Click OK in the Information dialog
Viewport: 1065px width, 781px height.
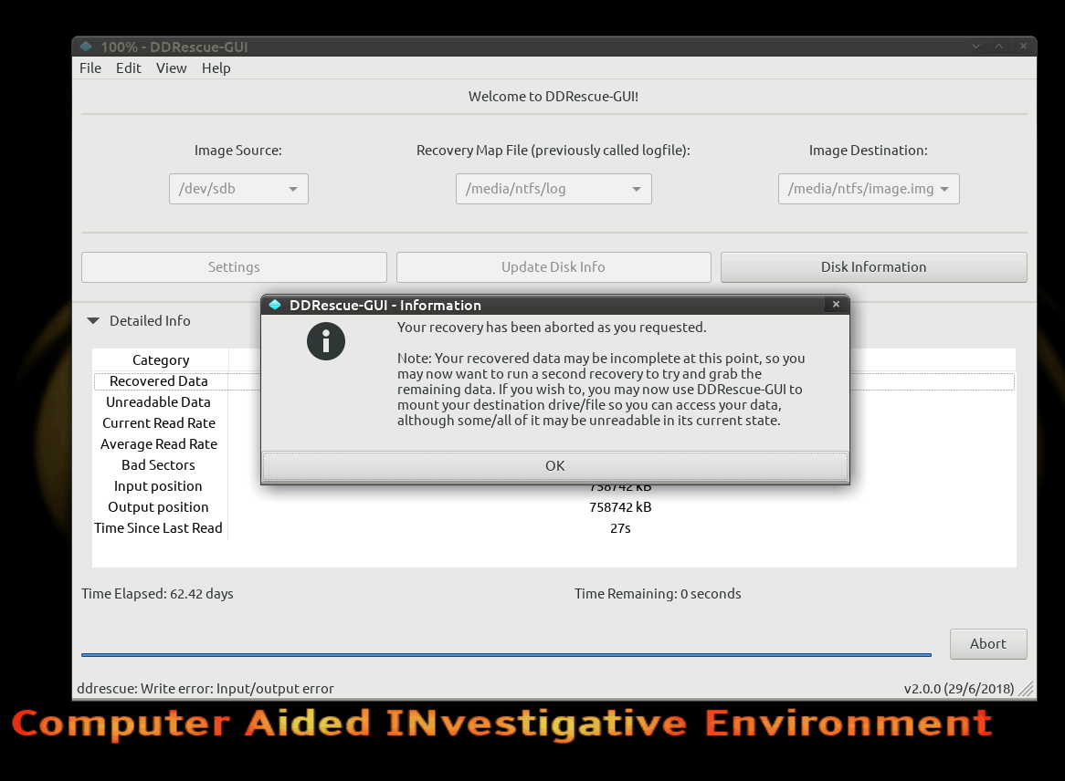click(x=555, y=465)
